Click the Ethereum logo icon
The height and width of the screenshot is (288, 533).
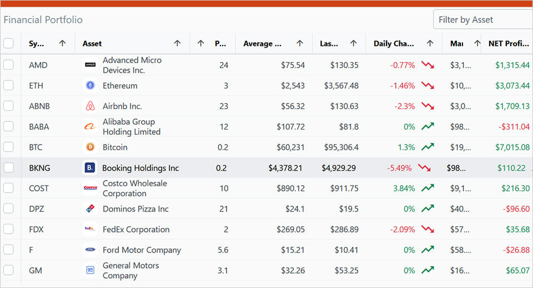coord(90,85)
